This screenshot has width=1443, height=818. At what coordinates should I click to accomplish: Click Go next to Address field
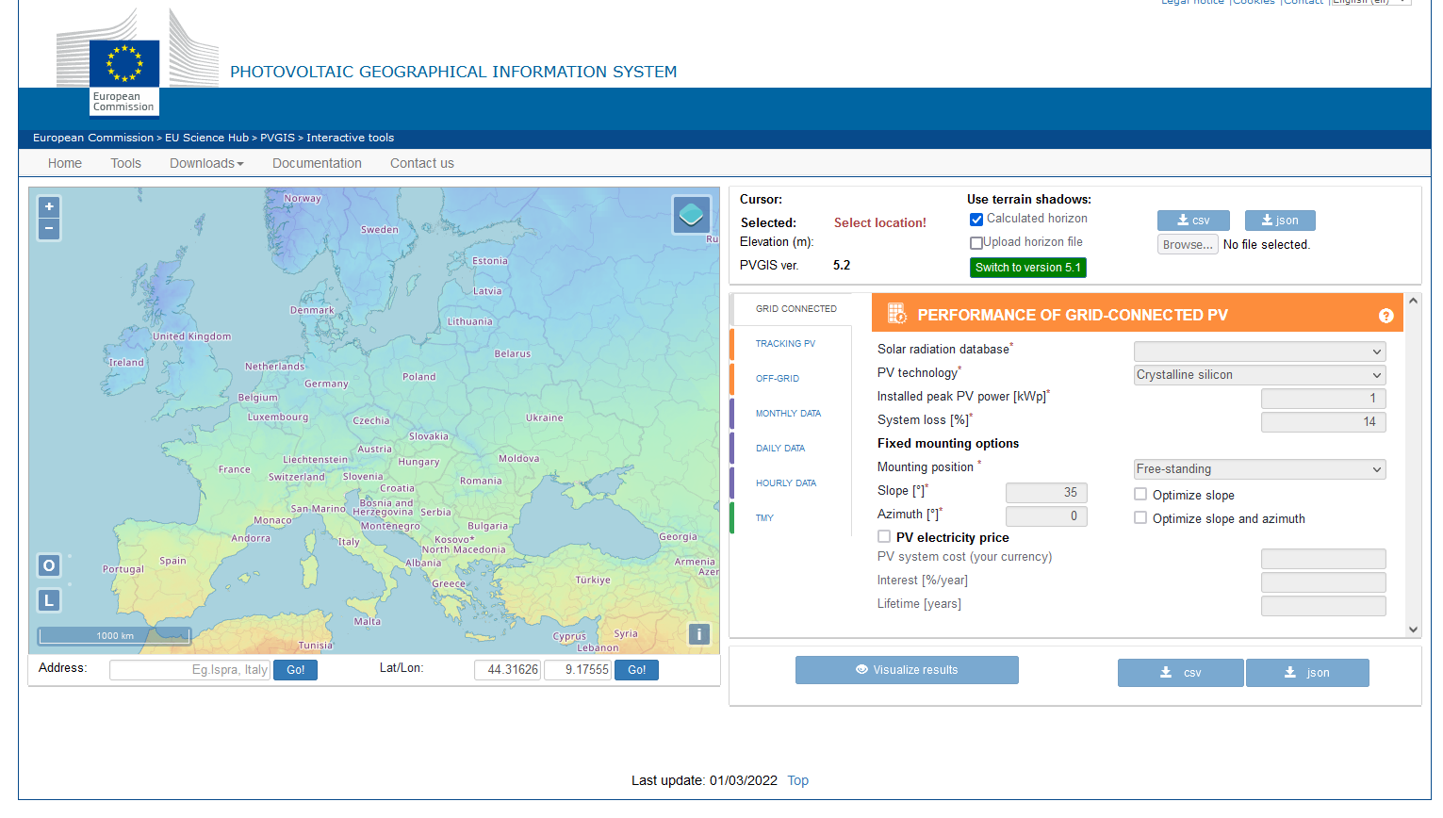coord(295,670)
